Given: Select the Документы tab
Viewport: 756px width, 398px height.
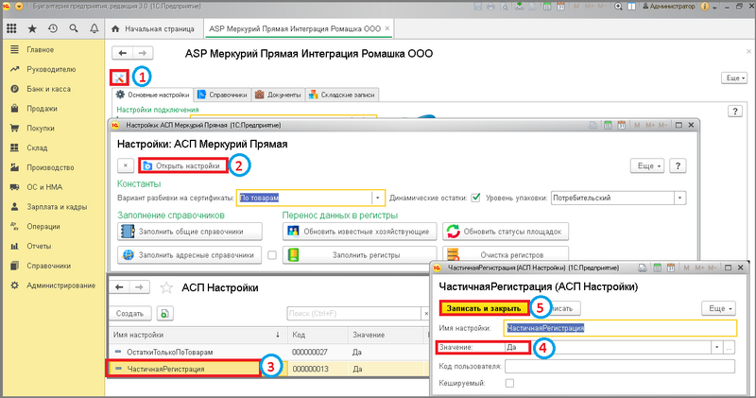Looking at the screenshot, I should pos(278,95).
